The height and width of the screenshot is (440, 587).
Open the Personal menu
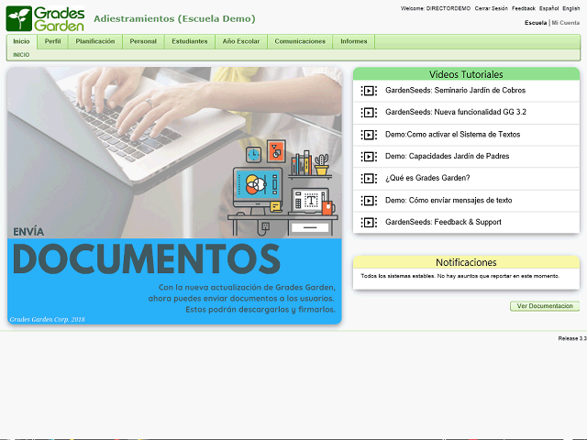pyautogui.click(x=143, y=41)
